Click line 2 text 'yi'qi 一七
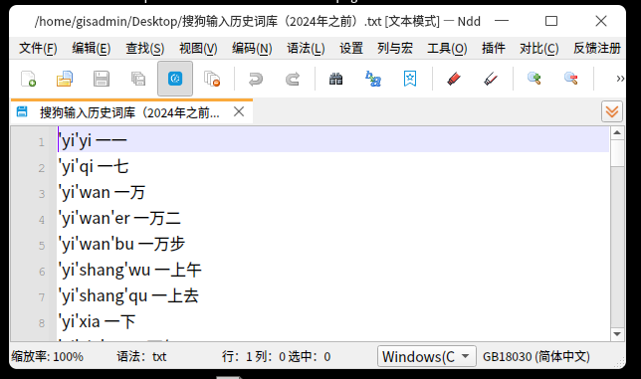Screen dimensions: 641x379 tap(94, 167)
